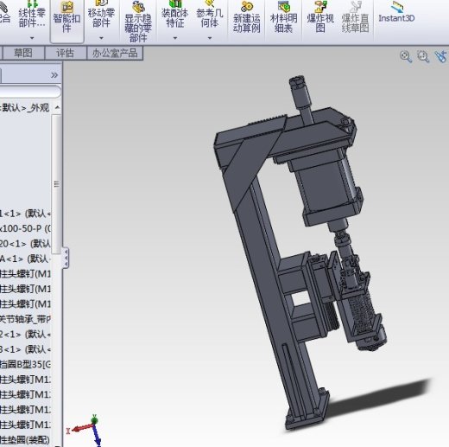The image size is (449, 447).
Task: Toggle the Instant3D mode
Action: click(x=396, y=12)
